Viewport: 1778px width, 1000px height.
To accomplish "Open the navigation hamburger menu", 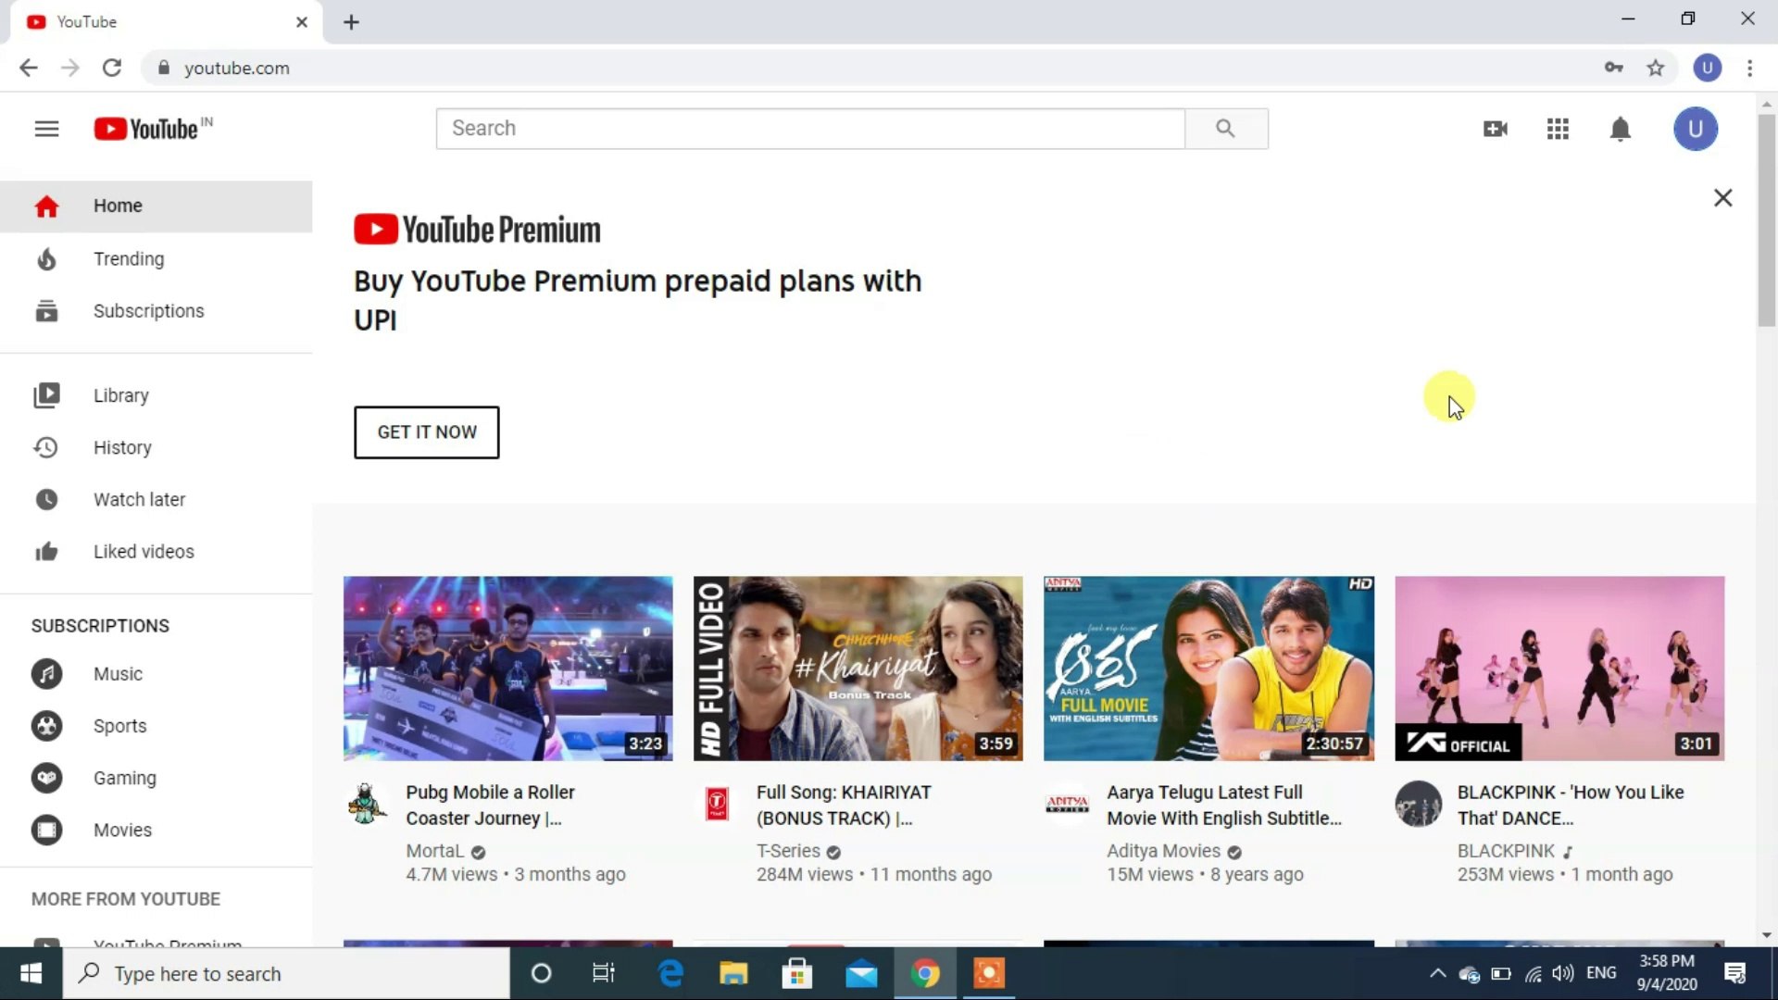I will click(46, 129).
